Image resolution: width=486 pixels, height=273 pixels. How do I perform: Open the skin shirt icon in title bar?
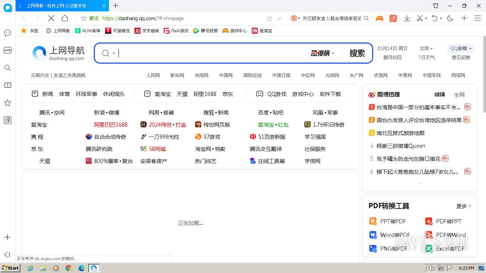click(x=436, y=6)
